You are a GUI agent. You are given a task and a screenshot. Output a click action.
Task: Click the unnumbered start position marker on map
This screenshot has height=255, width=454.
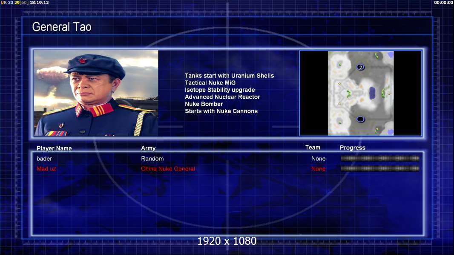point(360,119)
